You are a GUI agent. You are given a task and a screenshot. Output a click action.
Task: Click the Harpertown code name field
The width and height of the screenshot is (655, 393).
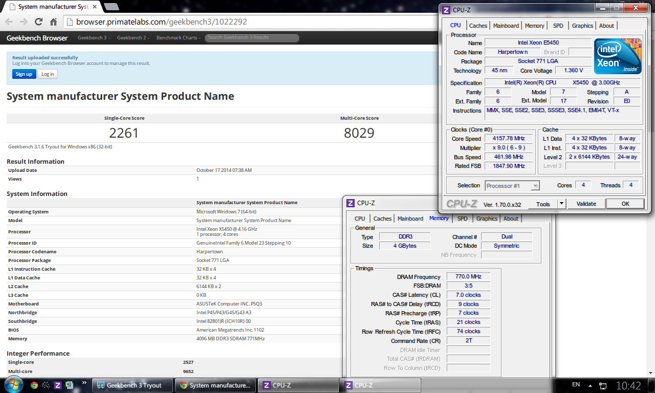[x=513, y=52]
